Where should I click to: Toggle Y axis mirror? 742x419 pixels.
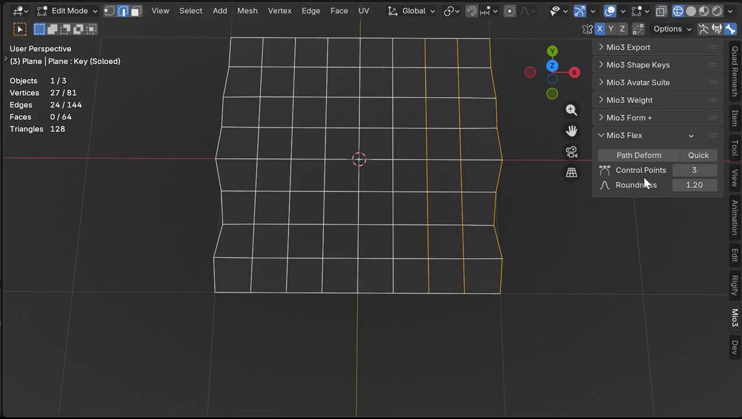point(611,29)
